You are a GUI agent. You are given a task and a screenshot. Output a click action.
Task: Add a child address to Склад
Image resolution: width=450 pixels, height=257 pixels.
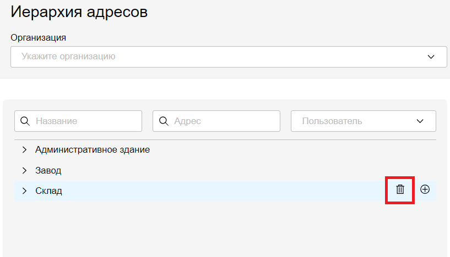[425, 189]
